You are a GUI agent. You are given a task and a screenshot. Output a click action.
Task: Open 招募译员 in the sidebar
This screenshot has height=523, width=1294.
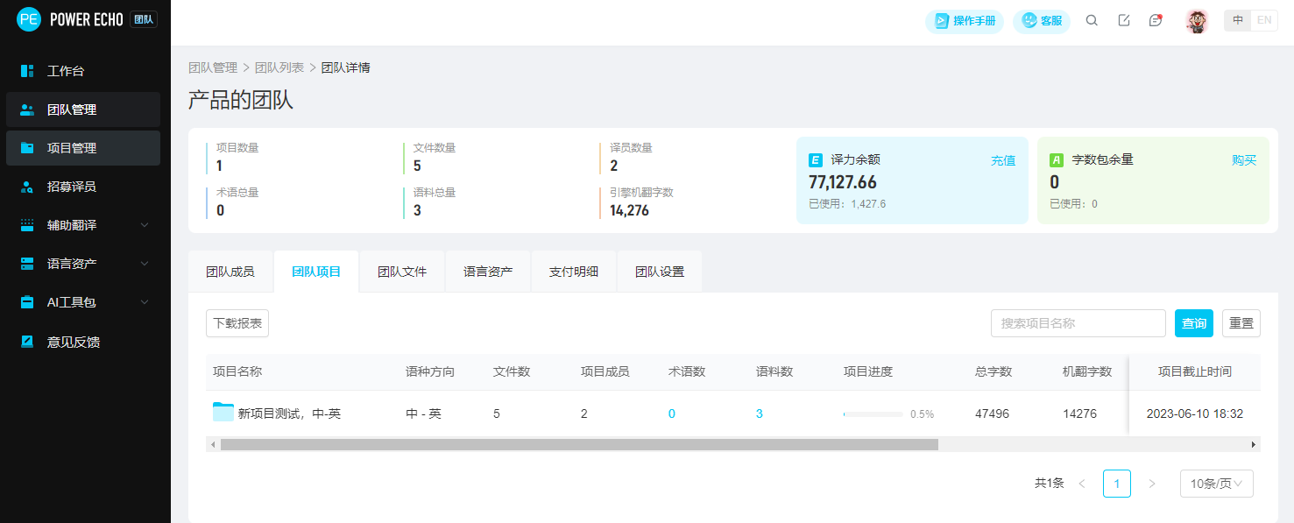(x=72, y=187)
